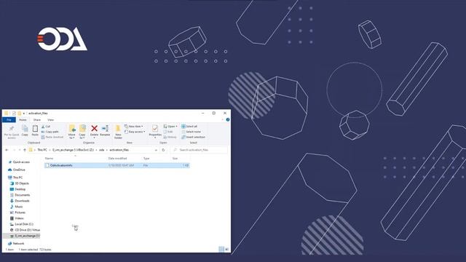Open Videos in navigation pane
Image resolution: width=466 pixels, height=262 pixels.
point(19,218)
